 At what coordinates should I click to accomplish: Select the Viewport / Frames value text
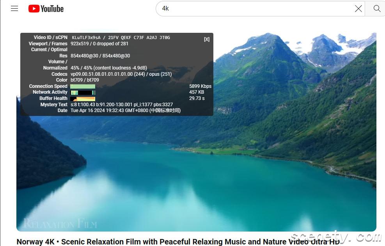tap(99, 44)
